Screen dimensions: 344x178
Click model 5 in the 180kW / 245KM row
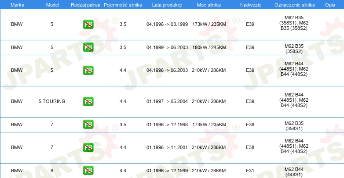point(52,47)
